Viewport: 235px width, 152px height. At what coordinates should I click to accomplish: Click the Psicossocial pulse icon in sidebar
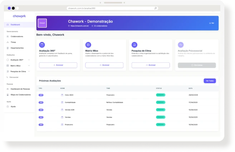tap(7, 77)
